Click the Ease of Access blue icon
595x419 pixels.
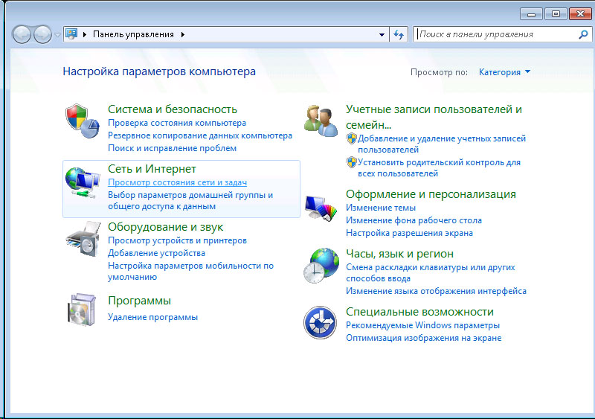click(321, 323)
